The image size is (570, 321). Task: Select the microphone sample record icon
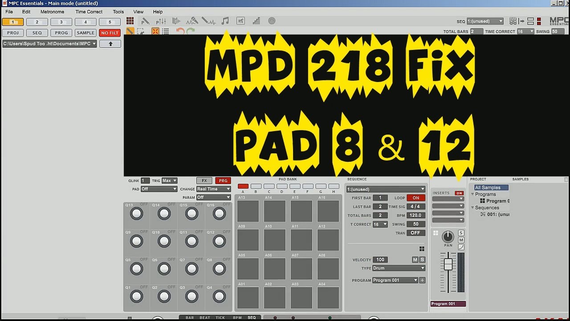[x=192, y=21]
